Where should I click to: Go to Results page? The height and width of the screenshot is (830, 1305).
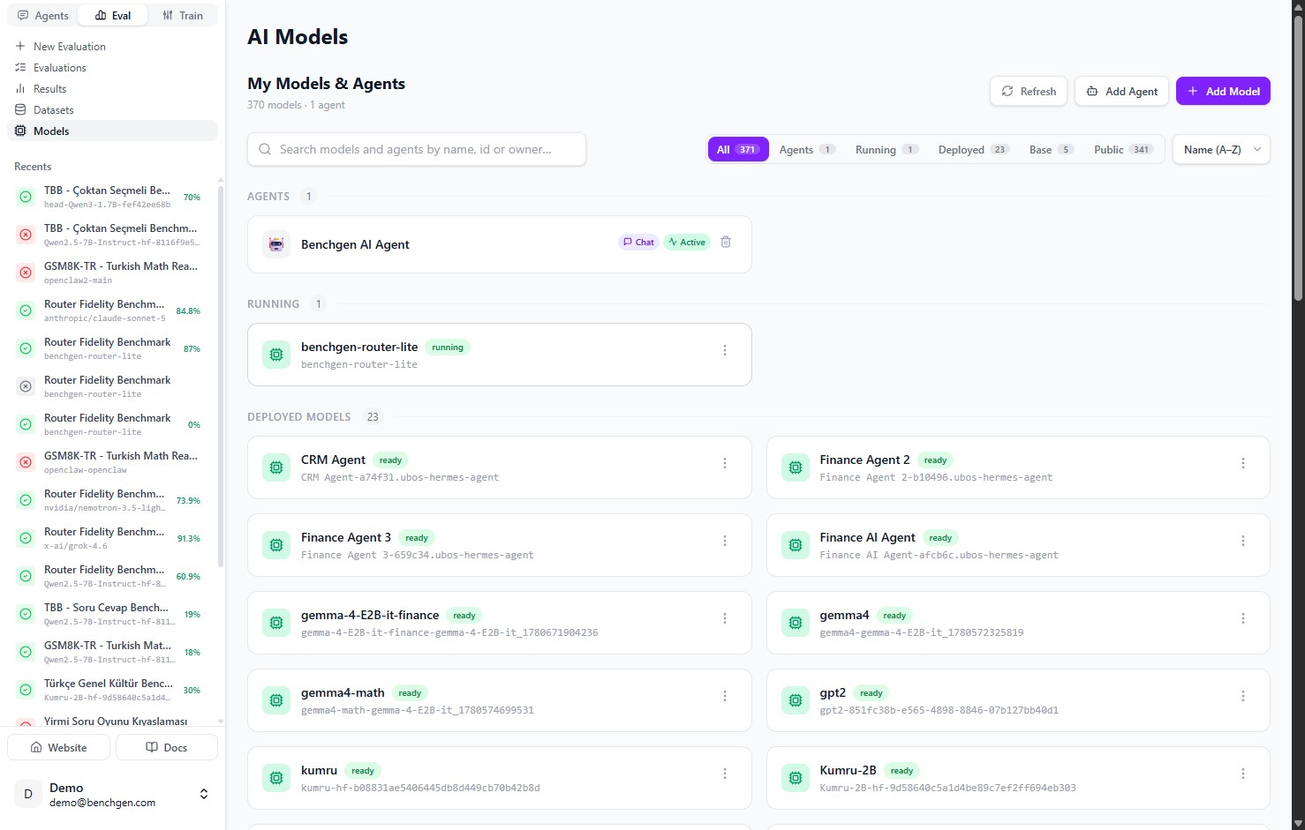112,88
